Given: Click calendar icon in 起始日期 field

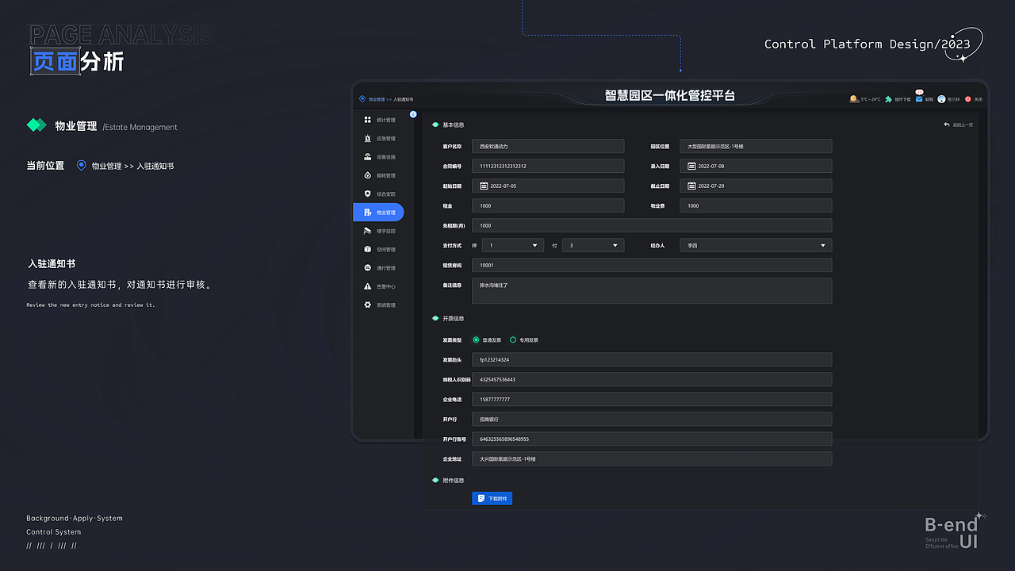Looking at the screenshot, I should click(x=484, y=186).
